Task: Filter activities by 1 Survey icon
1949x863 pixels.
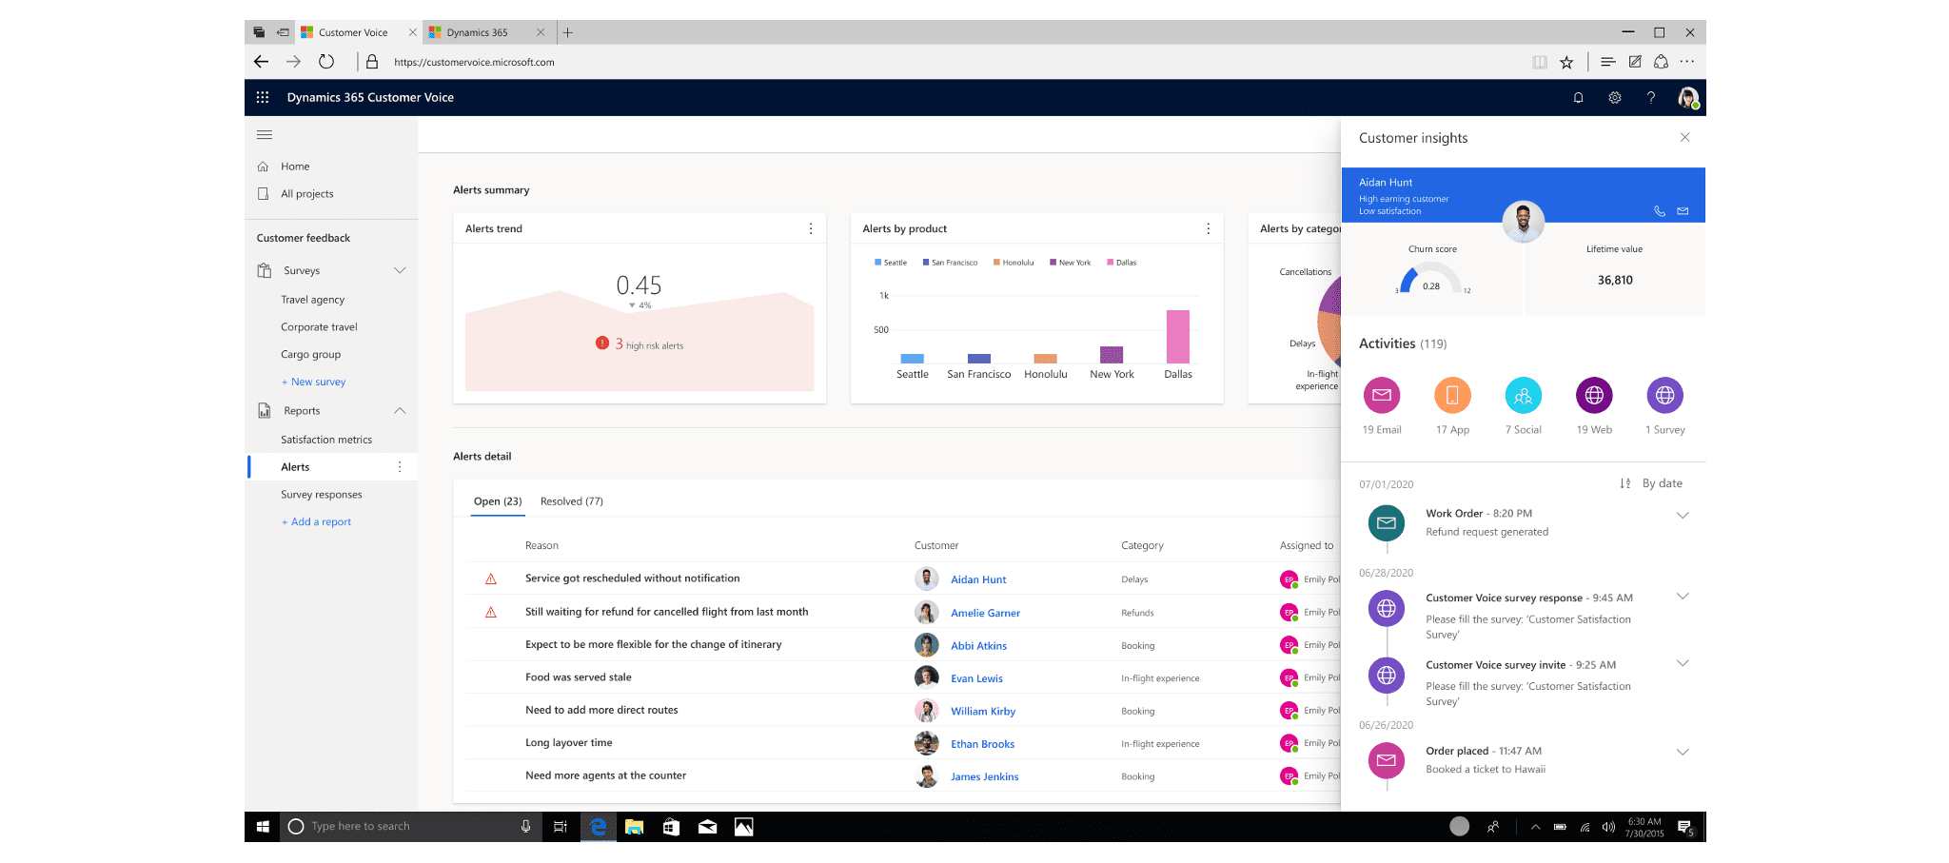Action: click(1664, 395)
